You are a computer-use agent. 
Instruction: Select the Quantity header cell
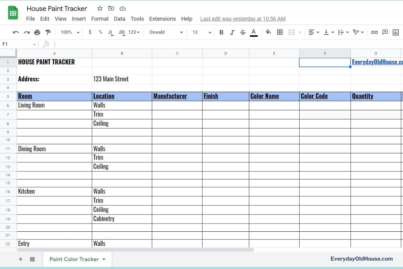[x=376, y=96]
